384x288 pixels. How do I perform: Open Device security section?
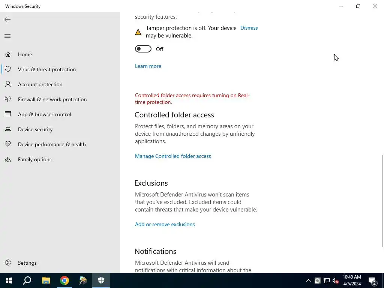35,129
